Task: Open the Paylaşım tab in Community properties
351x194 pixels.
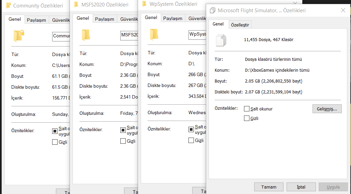Action: [36, 20]
